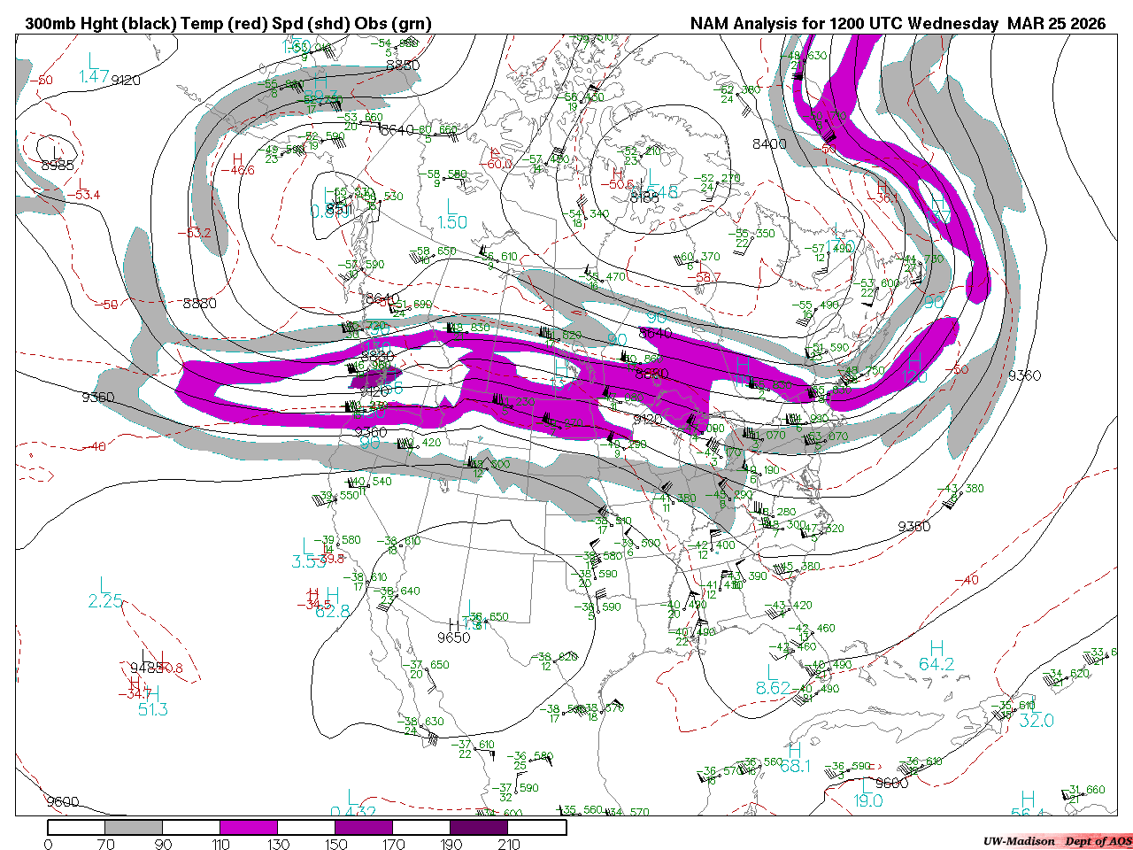Click the magenta 110-130 speed legend swatch
1133x850 pixels.
point(249,827)
